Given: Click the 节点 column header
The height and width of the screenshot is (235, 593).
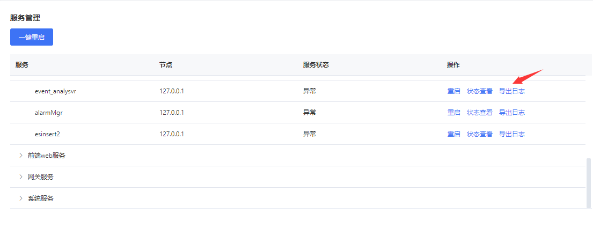Looking at the screenshot, I should pyautogui.click(x=166, y=65).
